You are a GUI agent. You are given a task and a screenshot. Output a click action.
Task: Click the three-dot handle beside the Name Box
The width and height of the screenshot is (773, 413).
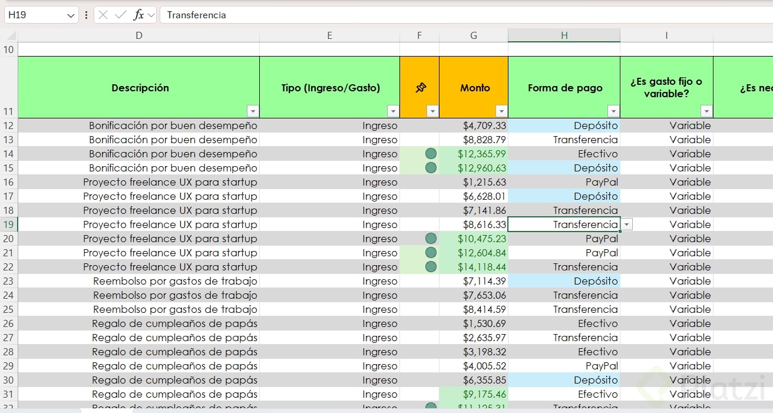coord(86,15)
